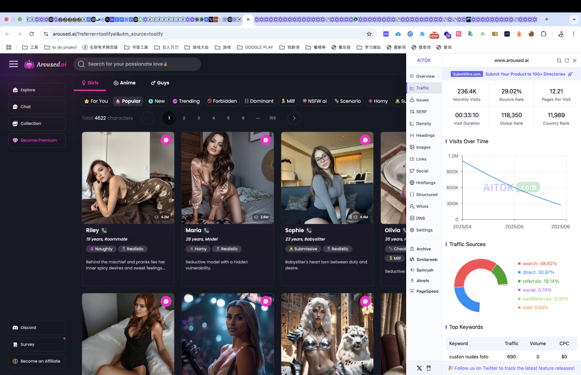Select the Scenario filter chip

[x=347, y=101]
